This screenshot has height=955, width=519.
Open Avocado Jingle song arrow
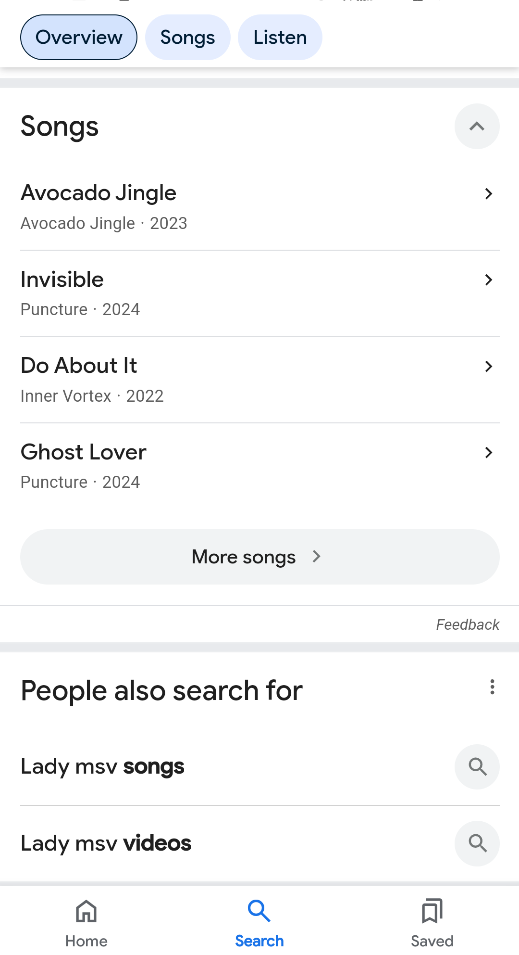(x=488, y=193)
